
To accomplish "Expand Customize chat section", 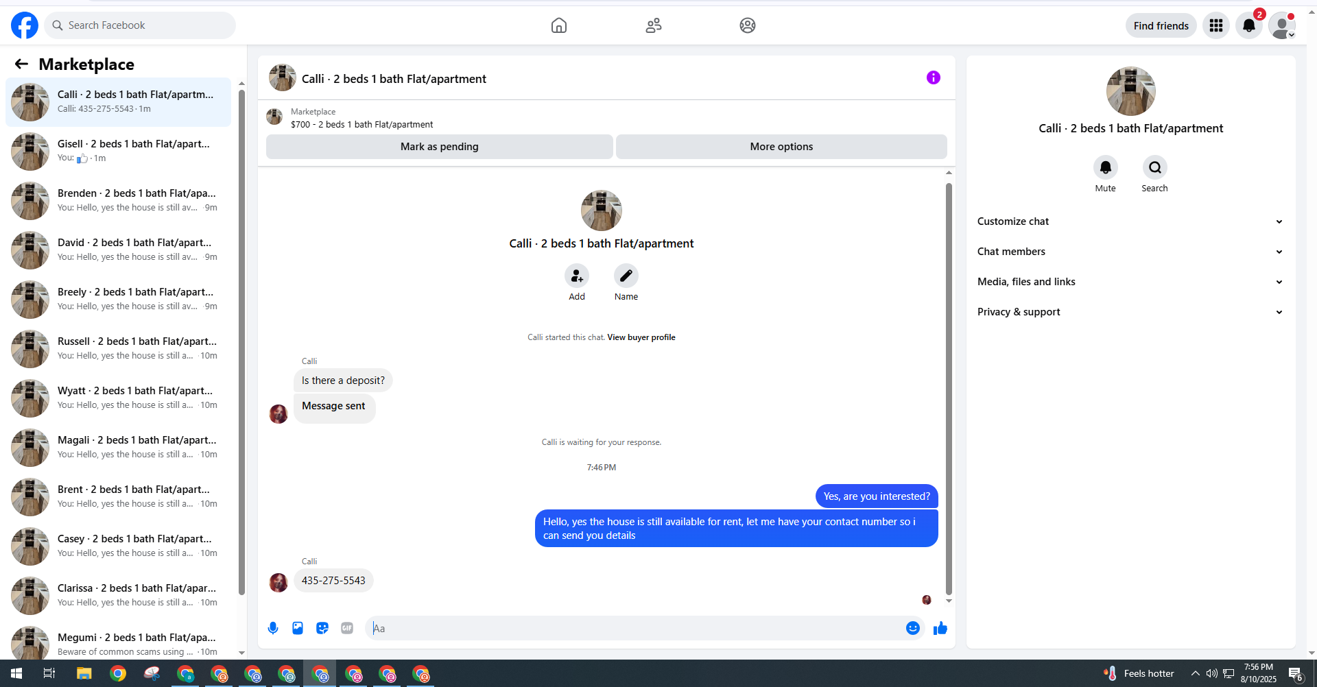I will point(1131,221).
